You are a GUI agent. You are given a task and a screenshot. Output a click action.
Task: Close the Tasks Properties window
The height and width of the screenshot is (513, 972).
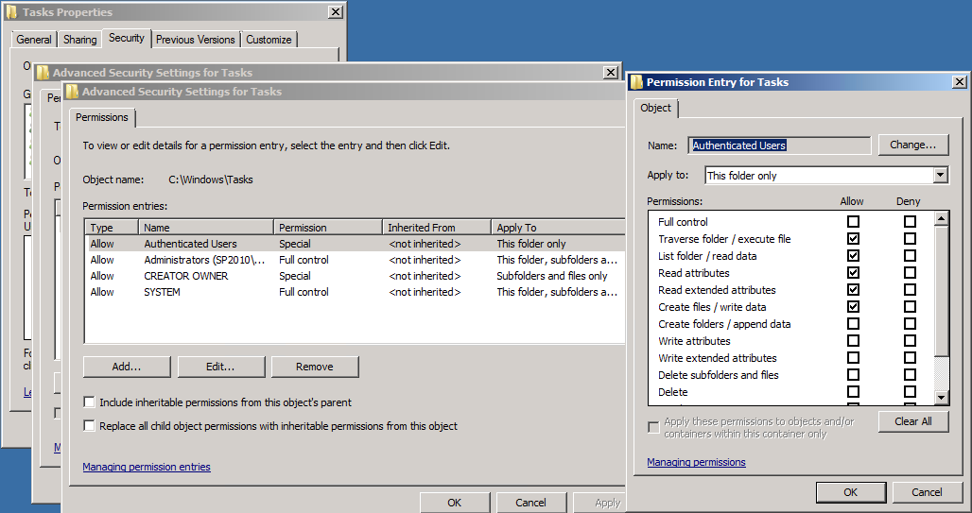[335, 12]
